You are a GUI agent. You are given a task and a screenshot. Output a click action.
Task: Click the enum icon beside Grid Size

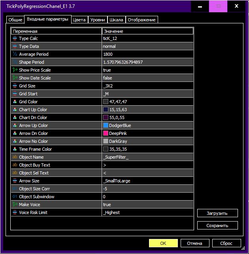15,86
